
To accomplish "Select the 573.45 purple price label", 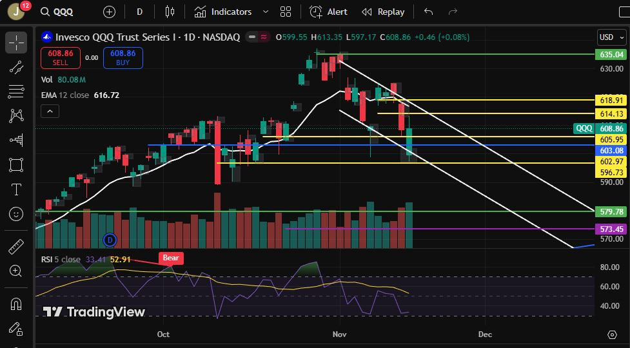I will pyautogui.click(x=611, y=229).
